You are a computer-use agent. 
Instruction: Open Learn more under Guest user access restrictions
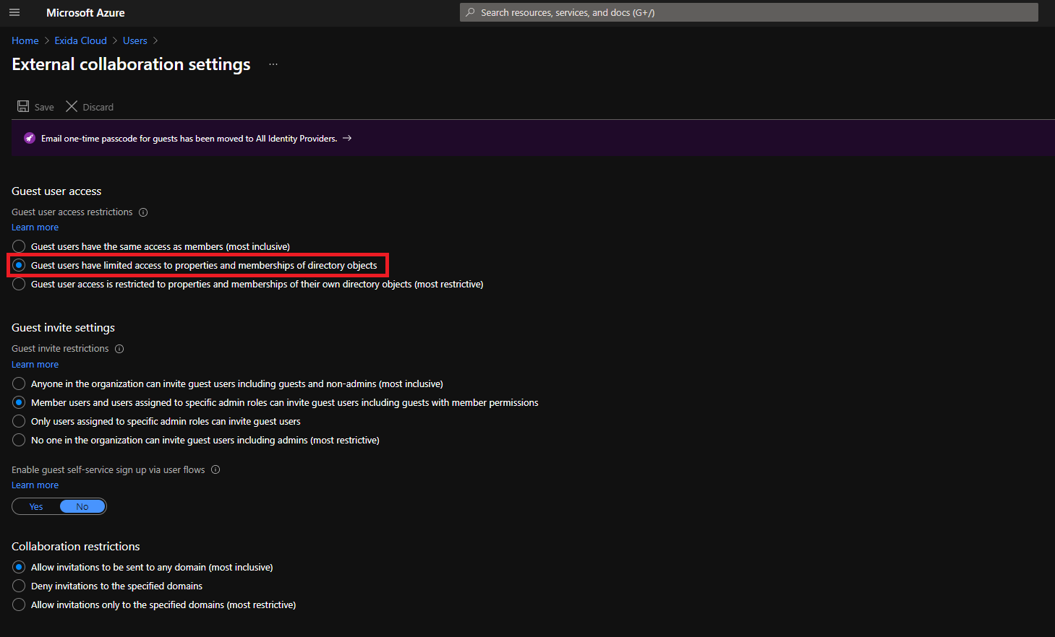[x=35, y=227]
